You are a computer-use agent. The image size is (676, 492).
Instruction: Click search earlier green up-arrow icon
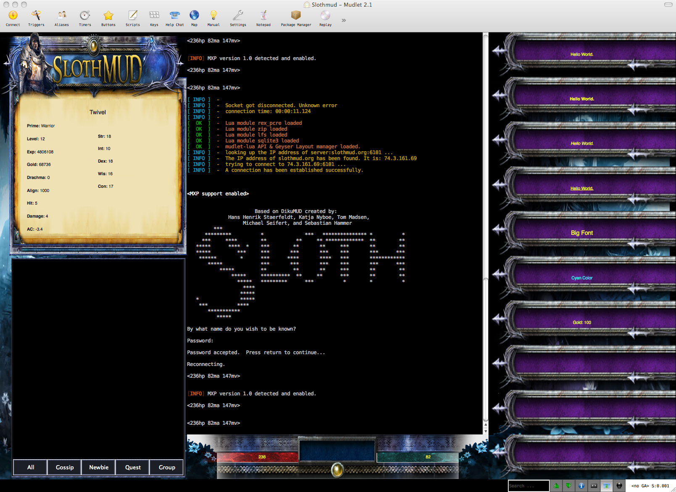point(556,486)
